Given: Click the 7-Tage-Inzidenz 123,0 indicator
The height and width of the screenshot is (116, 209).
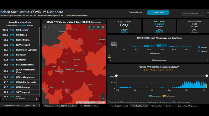Looking at the screenshot, I should tap(124, 26).
